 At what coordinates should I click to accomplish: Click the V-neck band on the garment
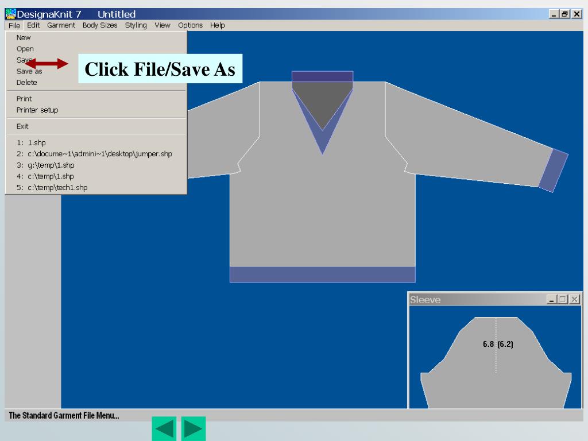323,141
